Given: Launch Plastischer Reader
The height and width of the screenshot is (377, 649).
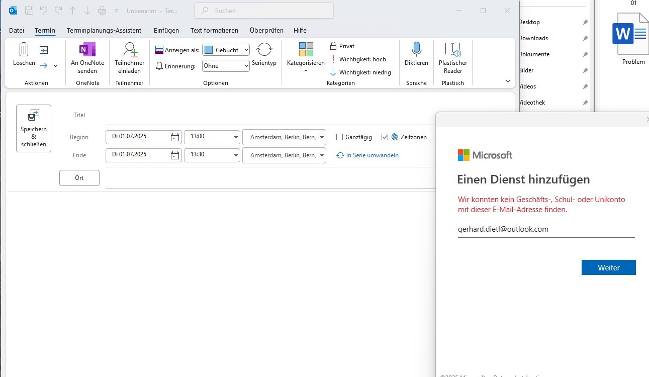Looking at the screenshot, I should (452, 50).
